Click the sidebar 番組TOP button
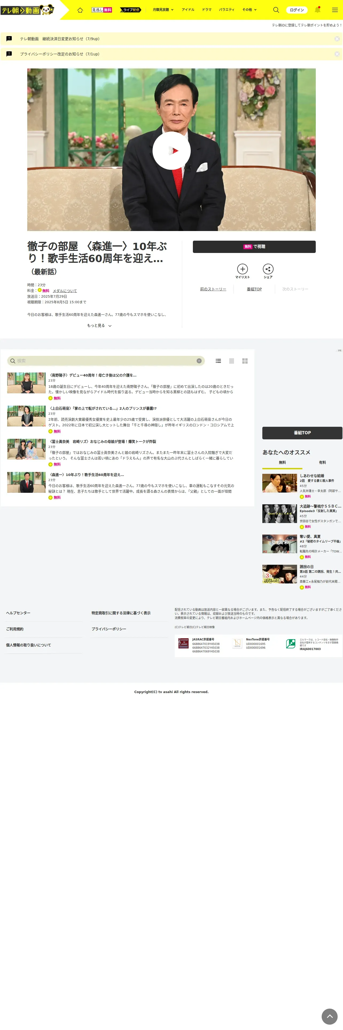Viewport: 343px width, 1030px height. (302, 433)
